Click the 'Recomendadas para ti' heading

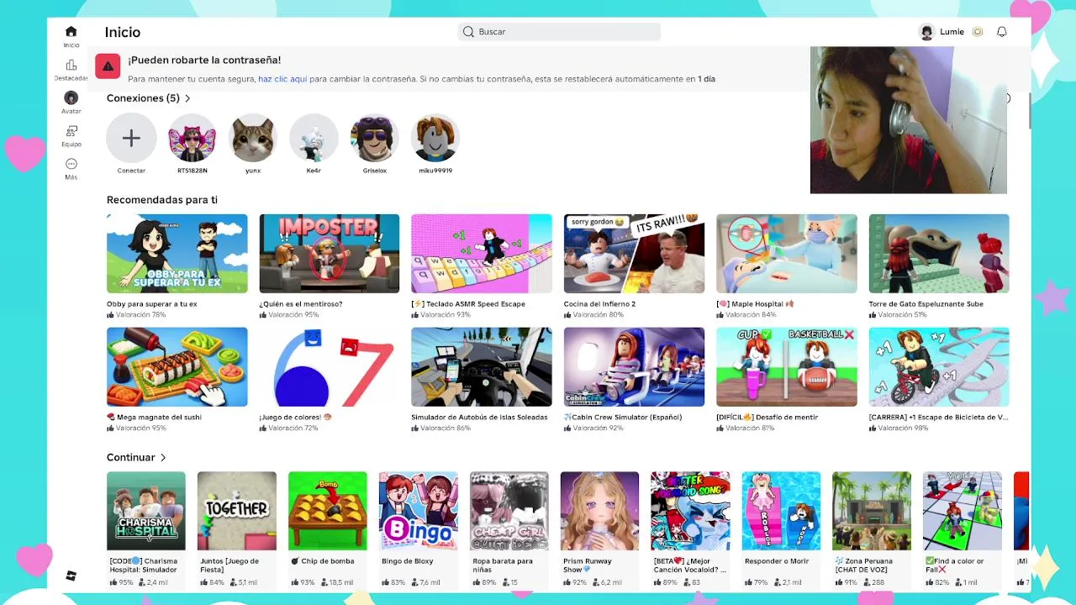(x=162, y=200)
